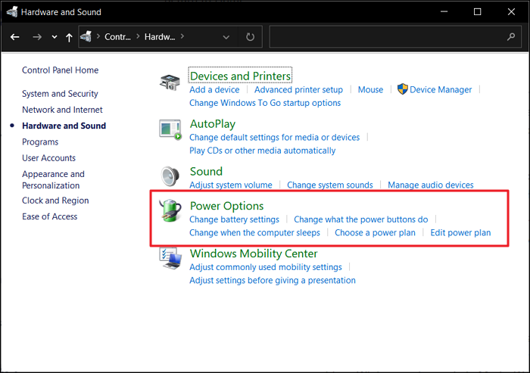Refresh the Control Panel view
Image resolution: width=530 pixels, height=373 pixels.
[x=250, y=36]
